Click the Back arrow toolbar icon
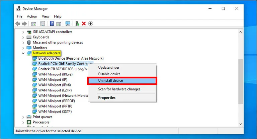 (18, 24)
